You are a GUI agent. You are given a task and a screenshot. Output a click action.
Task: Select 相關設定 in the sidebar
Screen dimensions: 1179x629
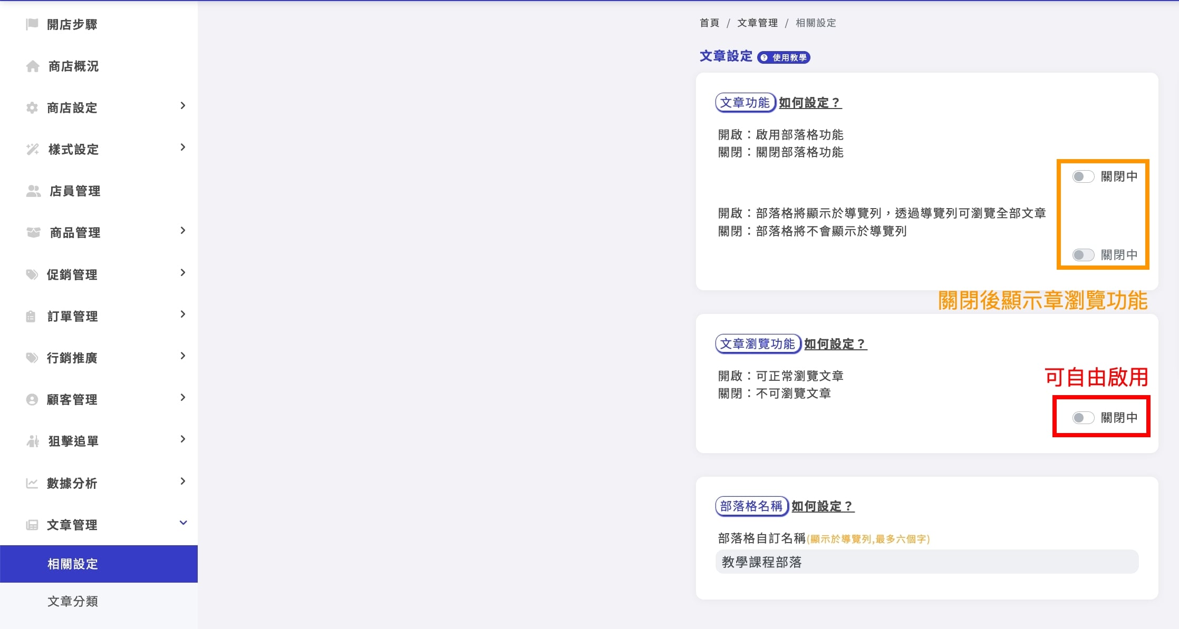pyautogui.click(x=99, y=564)
